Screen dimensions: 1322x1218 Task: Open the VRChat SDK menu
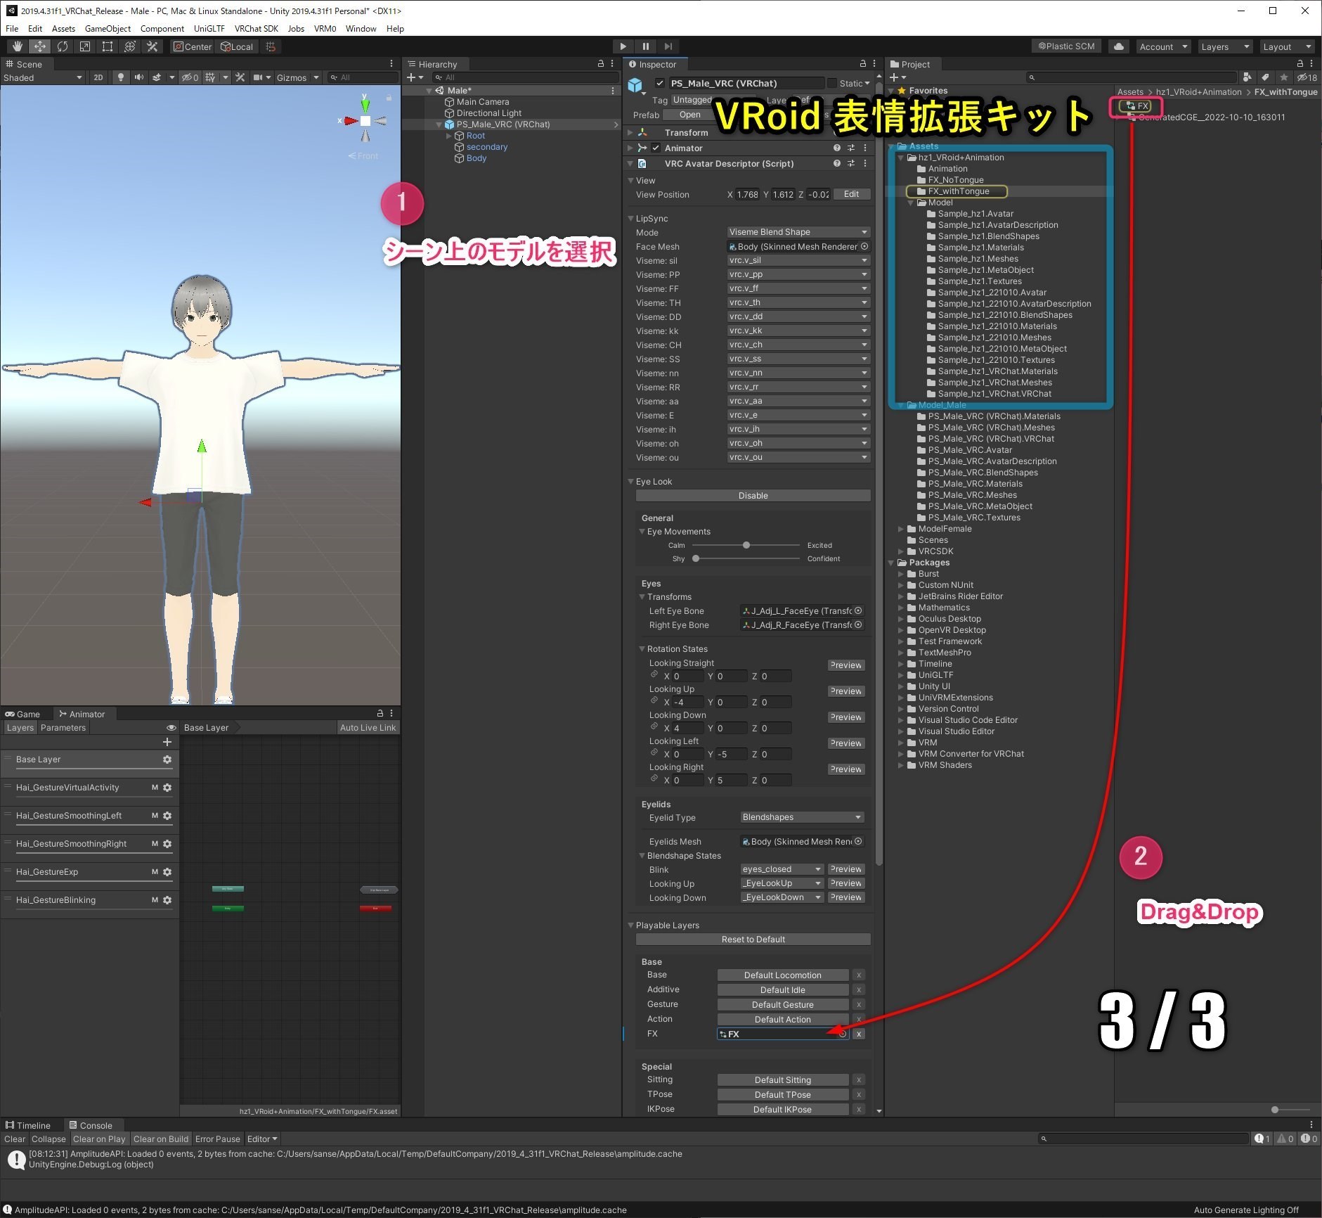tap(256, 29)
